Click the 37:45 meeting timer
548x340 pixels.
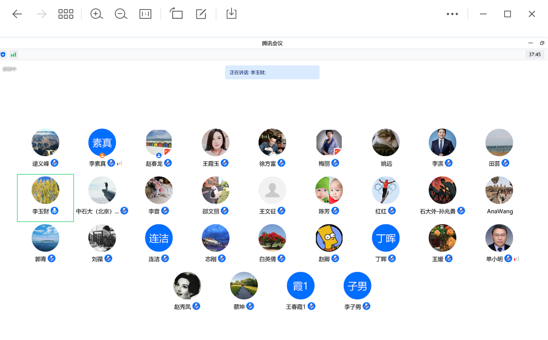click(x=535, y=54)
